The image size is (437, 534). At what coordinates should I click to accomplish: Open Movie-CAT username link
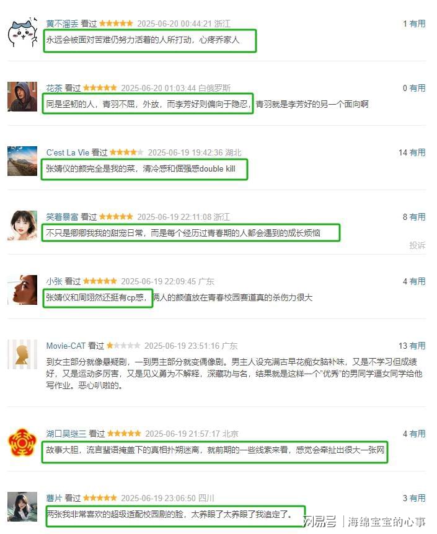click(66, 346)
